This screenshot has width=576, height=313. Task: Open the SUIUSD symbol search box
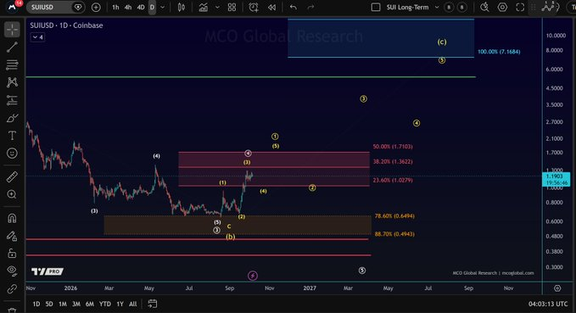click(55, 8)
